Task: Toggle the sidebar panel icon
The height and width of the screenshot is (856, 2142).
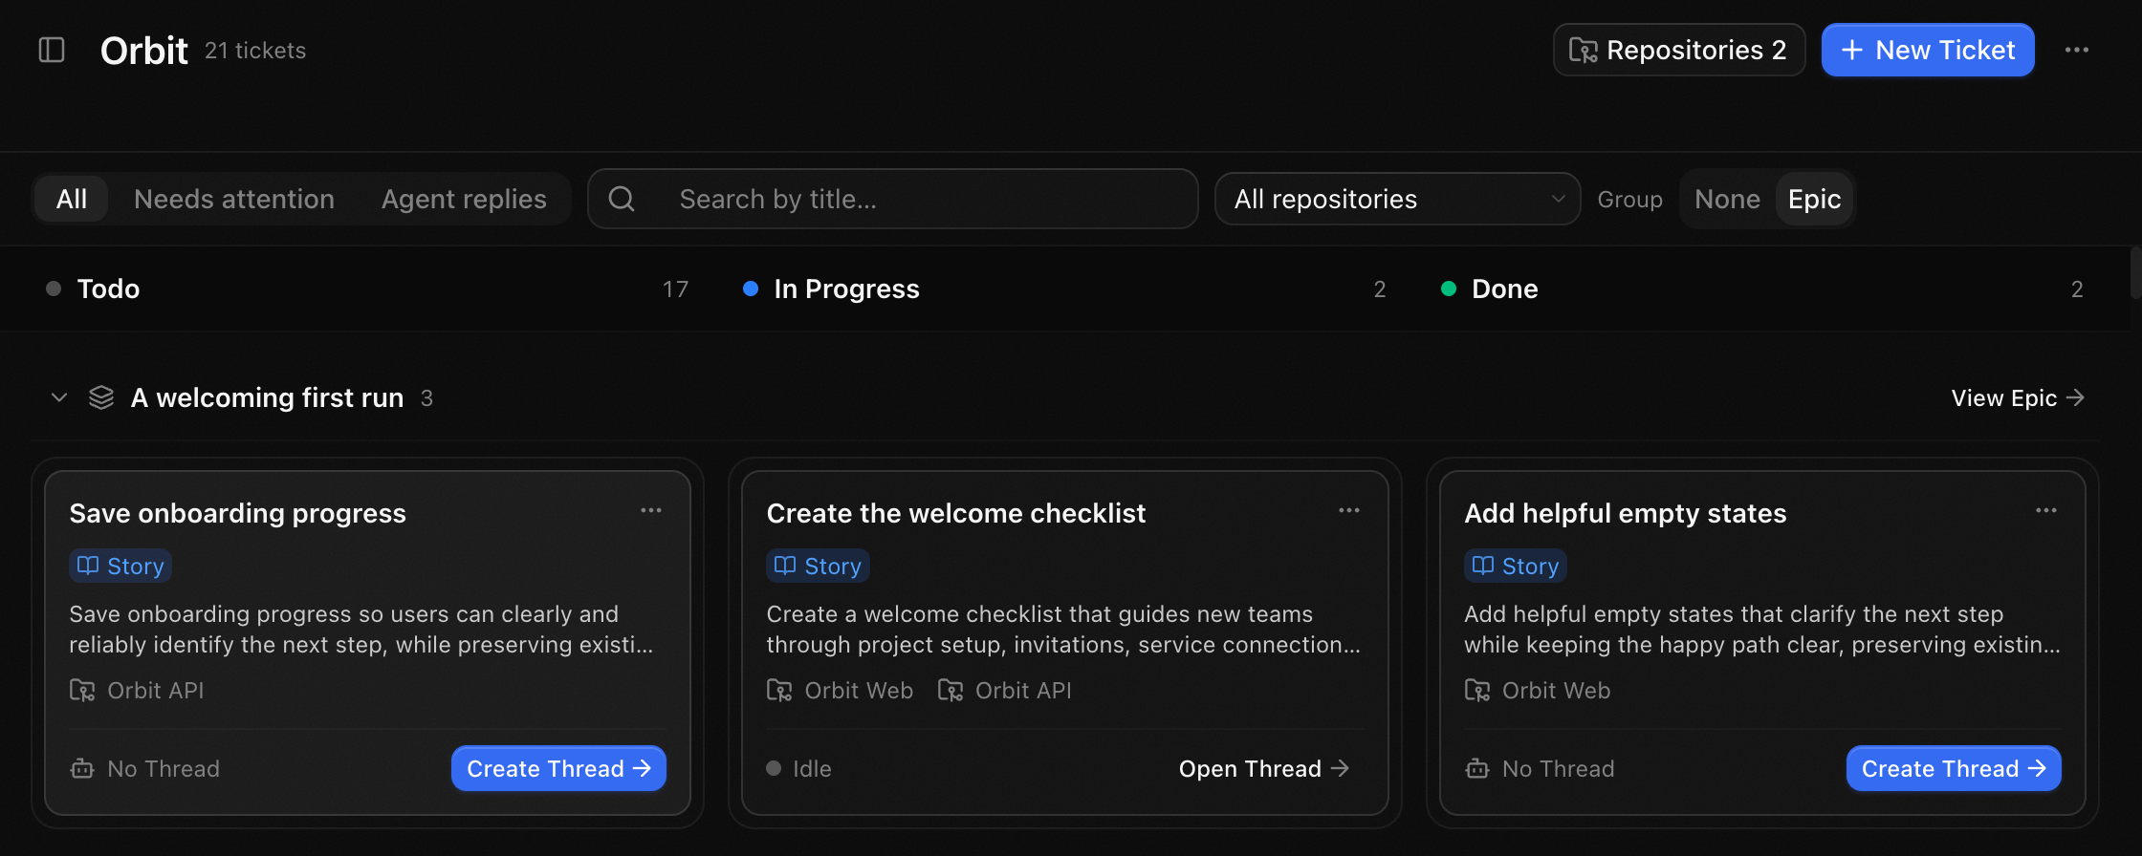Action: pyautogui.click(x=52, y=50)
